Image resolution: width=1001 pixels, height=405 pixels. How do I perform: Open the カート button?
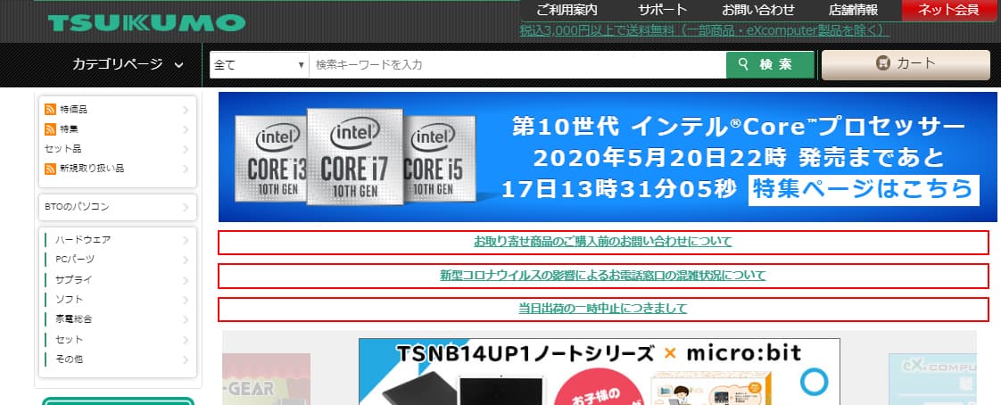(x=906, y=64)
